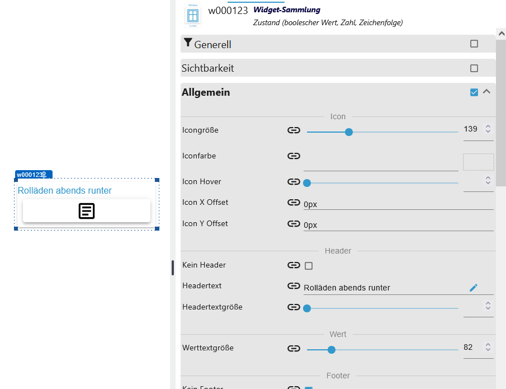506x389 pixels.
Task: Click the filter icon in Generell header
Action: [x=188, y=44]
